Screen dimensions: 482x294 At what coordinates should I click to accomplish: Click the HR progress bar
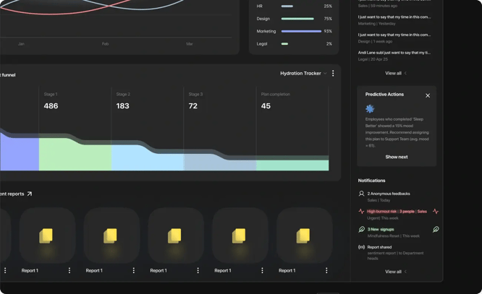287,6
